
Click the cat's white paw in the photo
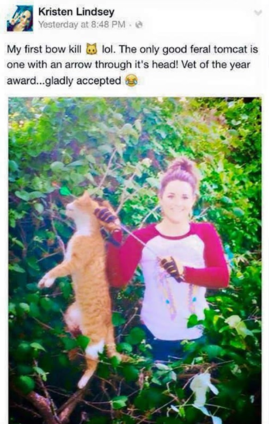point(45,282)
